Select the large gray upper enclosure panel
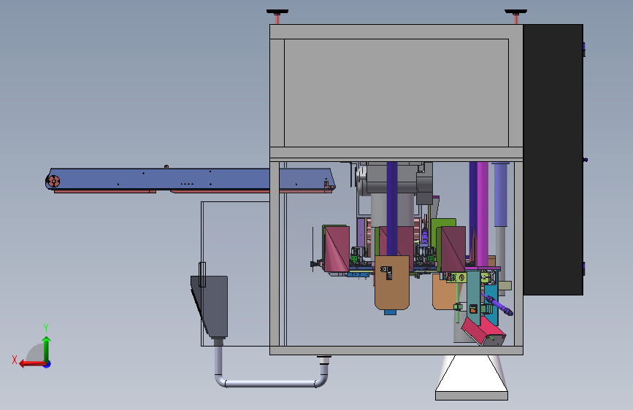633x410 pixels. 396,93
